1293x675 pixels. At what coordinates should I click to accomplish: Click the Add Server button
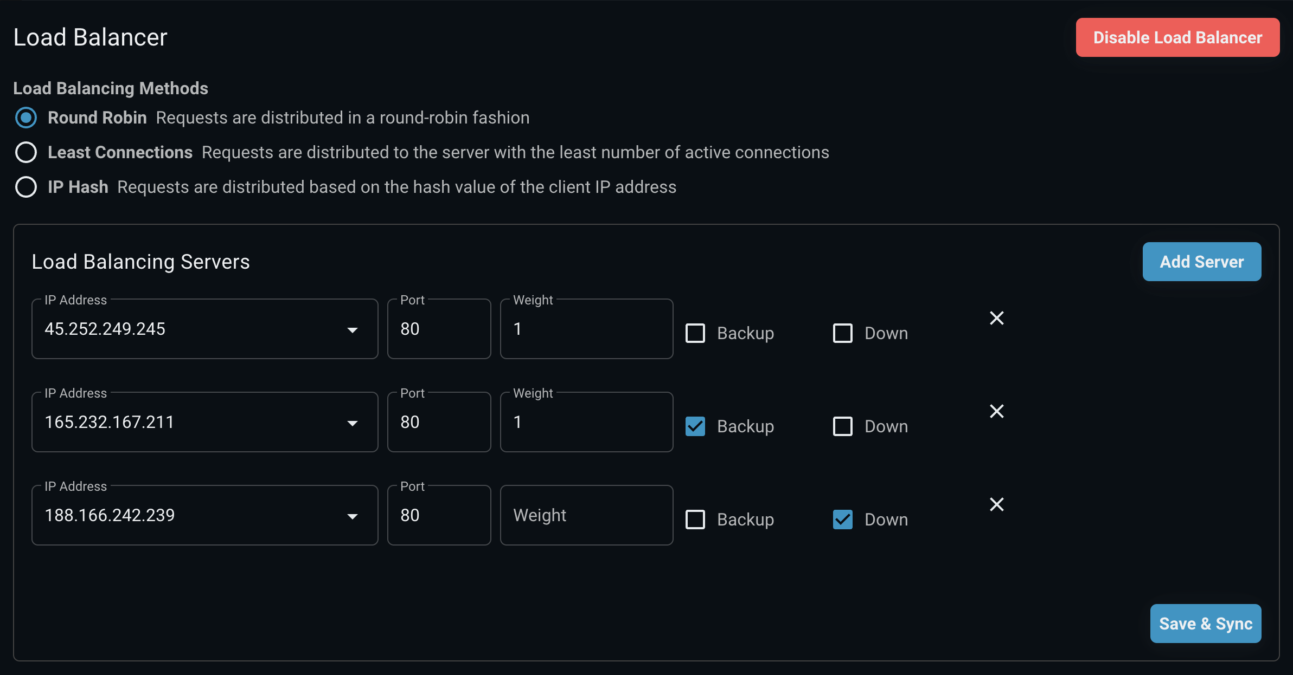(1201, 262)
